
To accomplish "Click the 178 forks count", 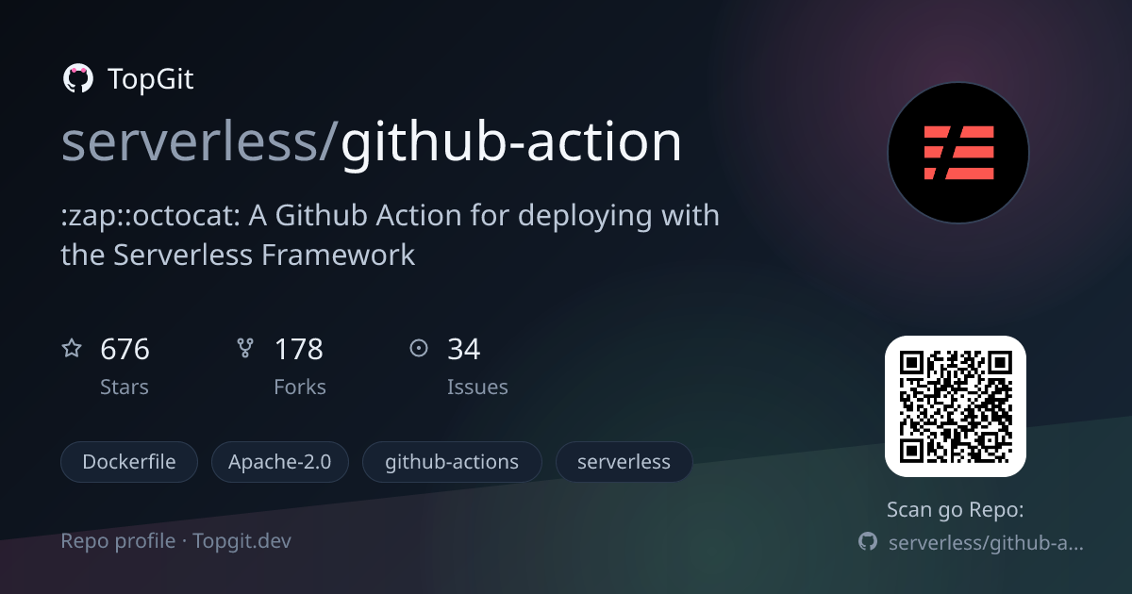I will 298,350.
